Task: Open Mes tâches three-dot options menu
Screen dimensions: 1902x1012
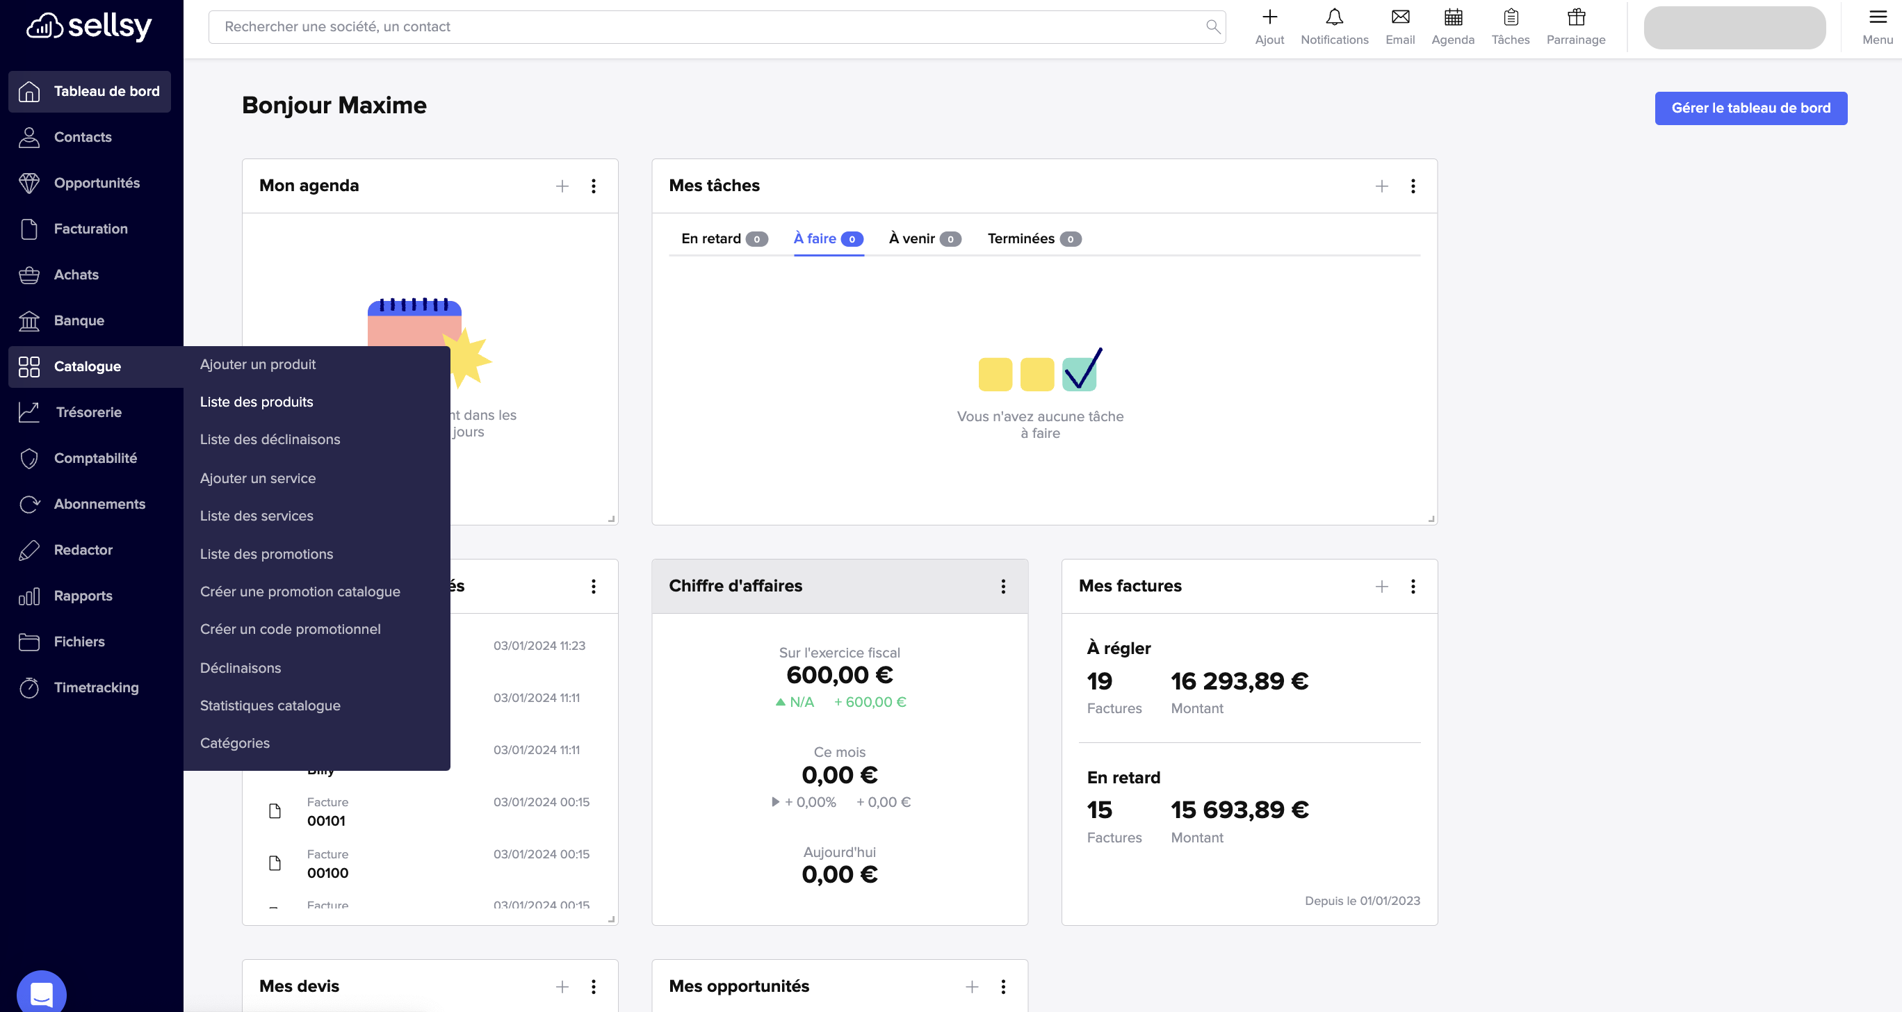Action: click(x=1413, y=186)
